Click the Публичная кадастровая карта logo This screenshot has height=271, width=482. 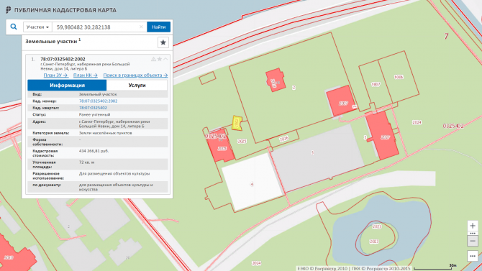tap(61, 10)
